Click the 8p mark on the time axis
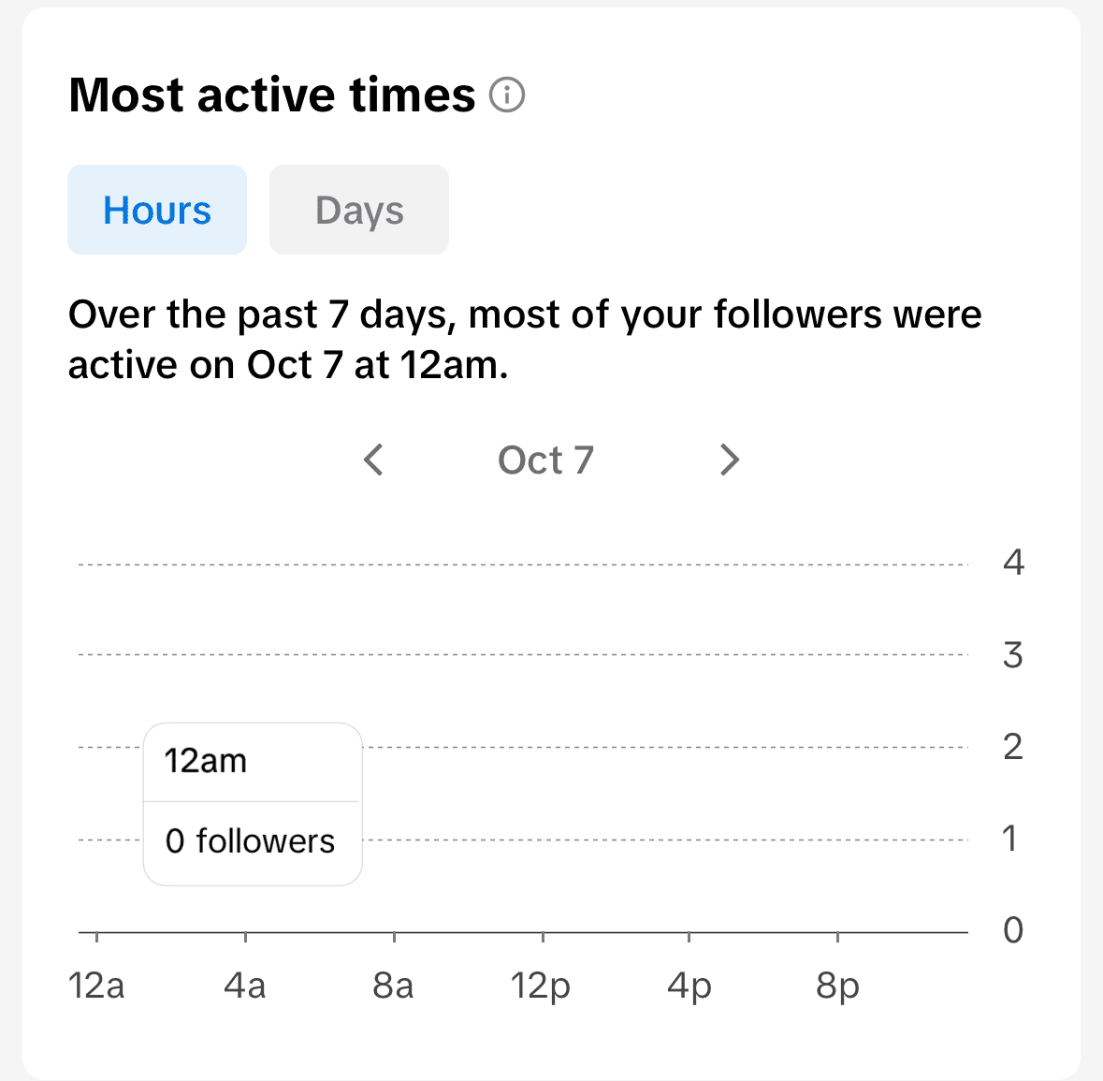 pyautogui.click(x=837, y=985)
